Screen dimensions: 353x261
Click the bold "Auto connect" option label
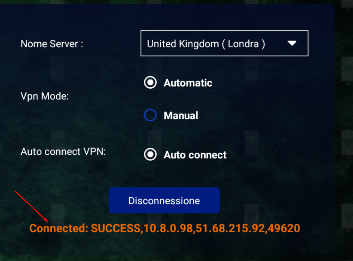click(x=195, y=155)
